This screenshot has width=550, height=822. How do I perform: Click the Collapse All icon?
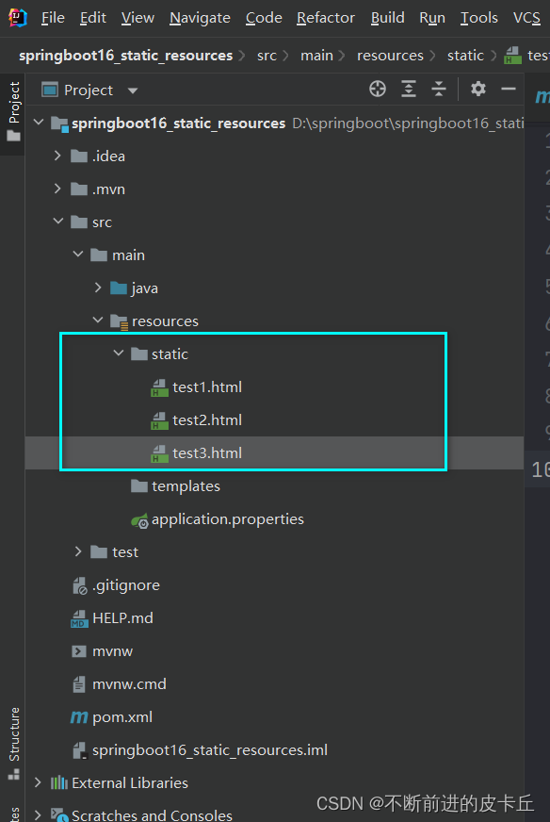(439, 90)
